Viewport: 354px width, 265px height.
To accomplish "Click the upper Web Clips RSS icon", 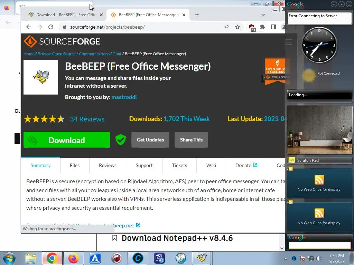I will tap(319, 180).
